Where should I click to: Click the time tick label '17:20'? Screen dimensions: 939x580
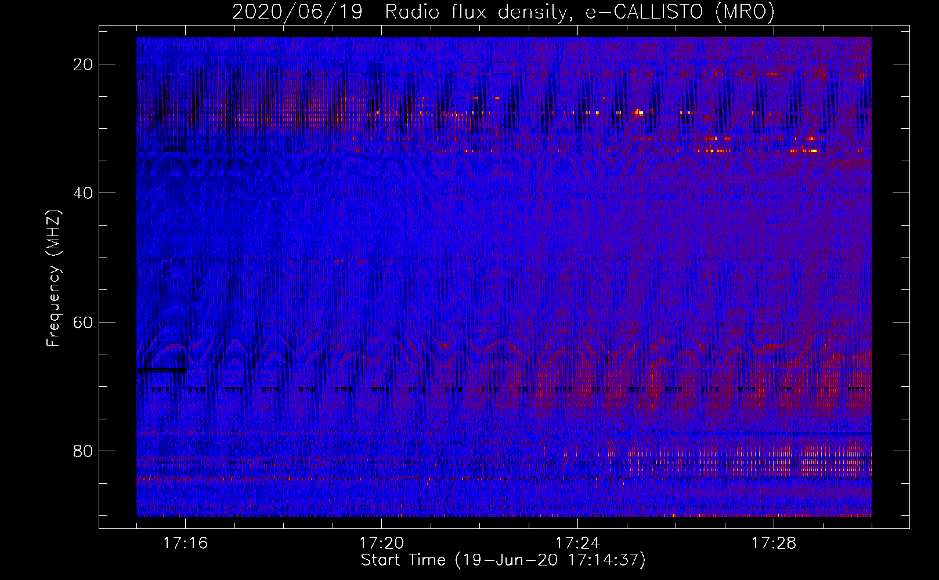click(x=381, y=543)
